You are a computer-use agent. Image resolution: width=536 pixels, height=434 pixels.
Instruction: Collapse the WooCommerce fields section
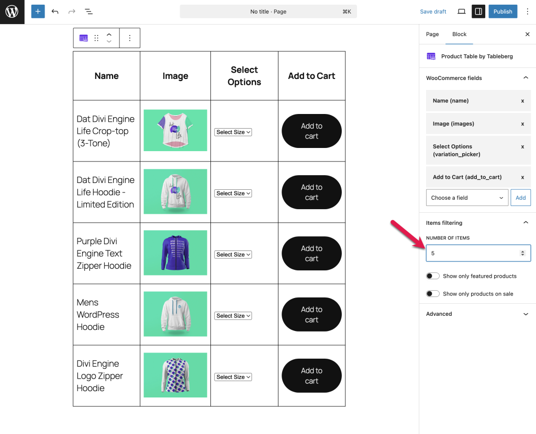526,78
